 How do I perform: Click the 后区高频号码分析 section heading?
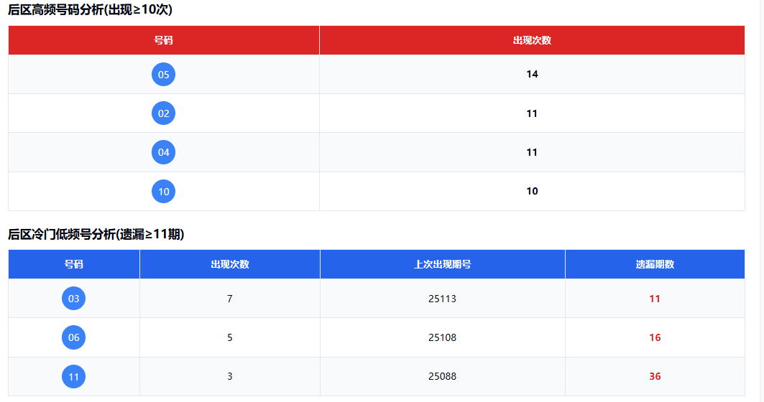pos(90,10)
